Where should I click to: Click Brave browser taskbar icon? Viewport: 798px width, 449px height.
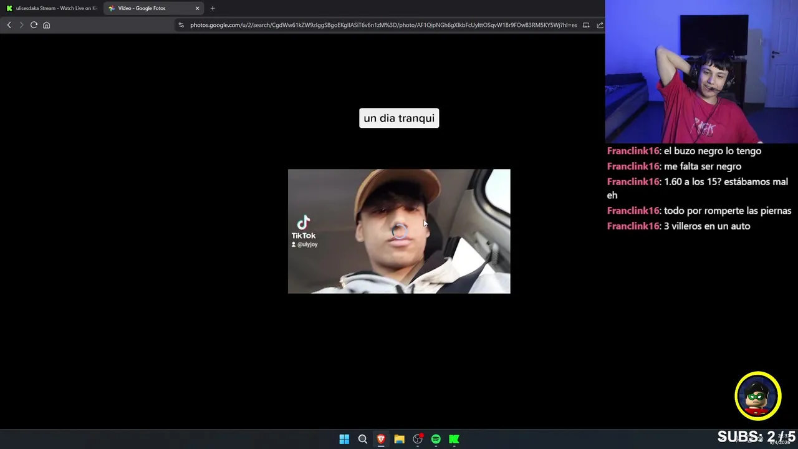pyautogui.click(x=381, y=439)
